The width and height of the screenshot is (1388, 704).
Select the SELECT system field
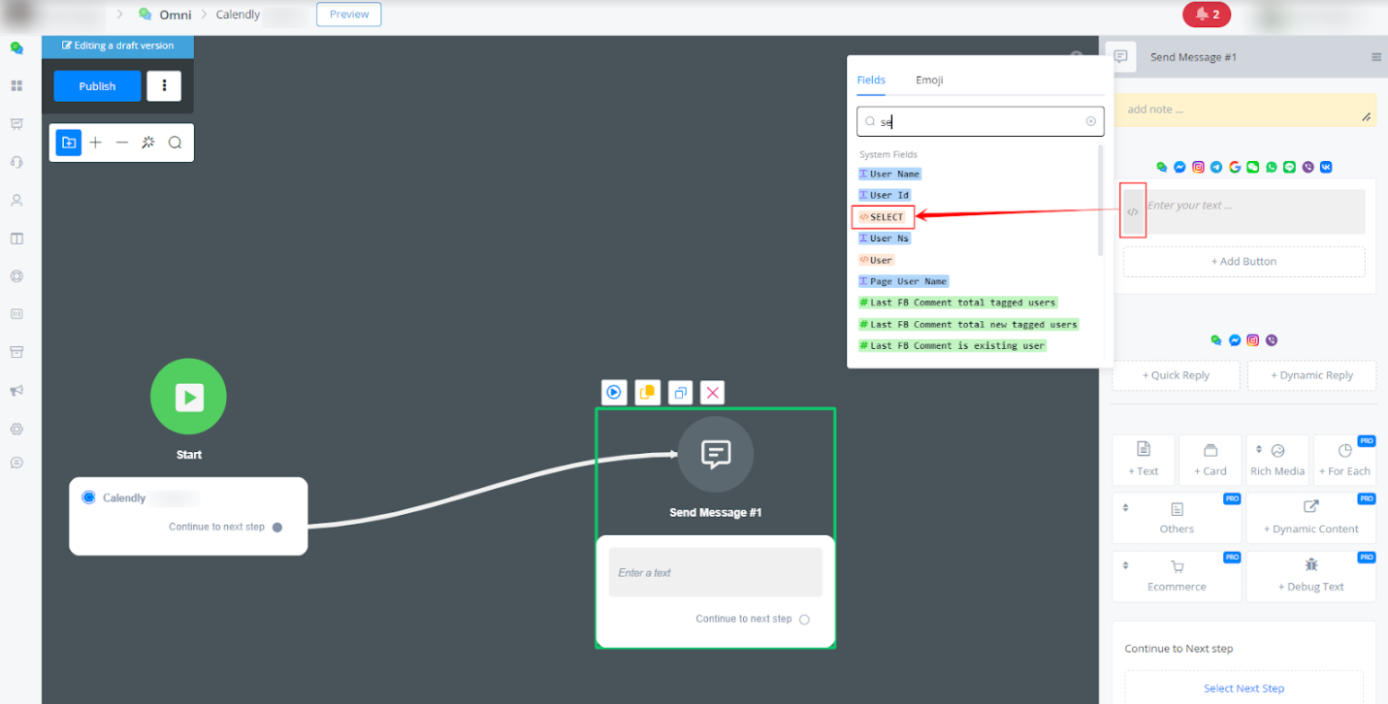882,217
